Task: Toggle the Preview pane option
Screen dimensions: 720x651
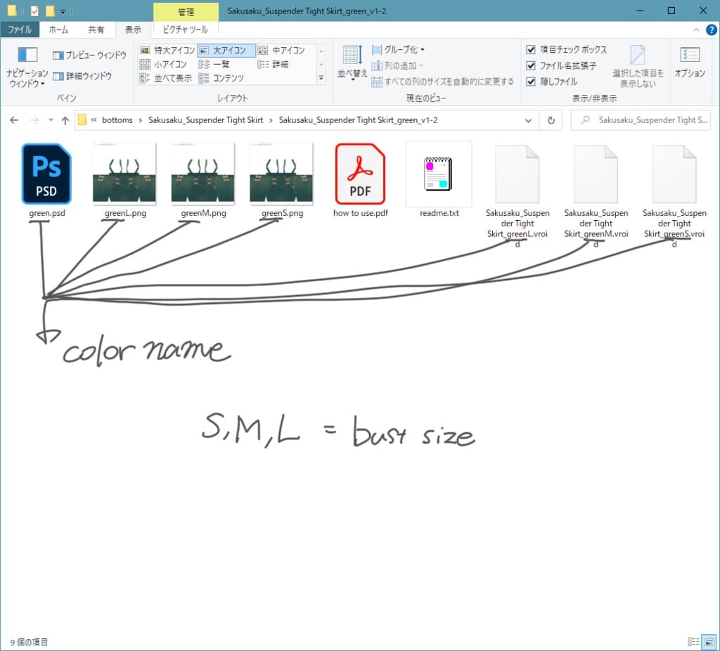Action: click(89, 55)
